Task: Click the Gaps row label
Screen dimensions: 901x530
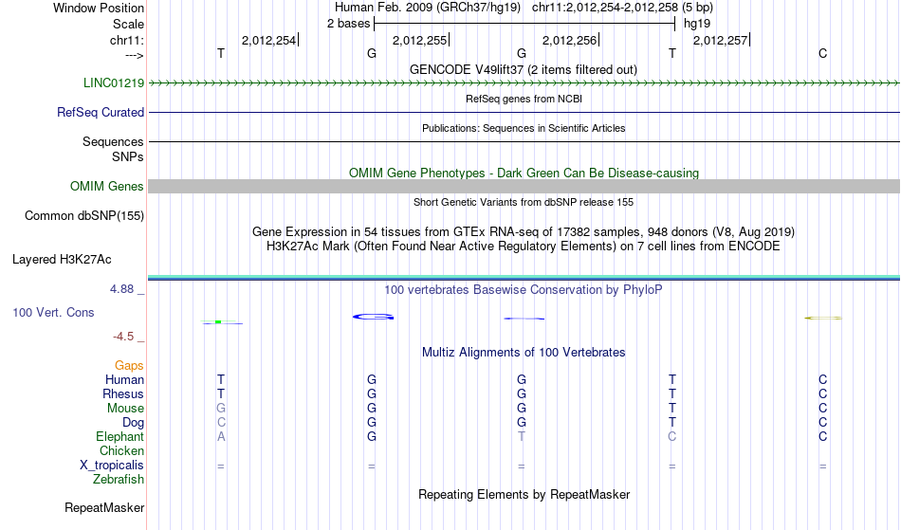Action: 129,365
